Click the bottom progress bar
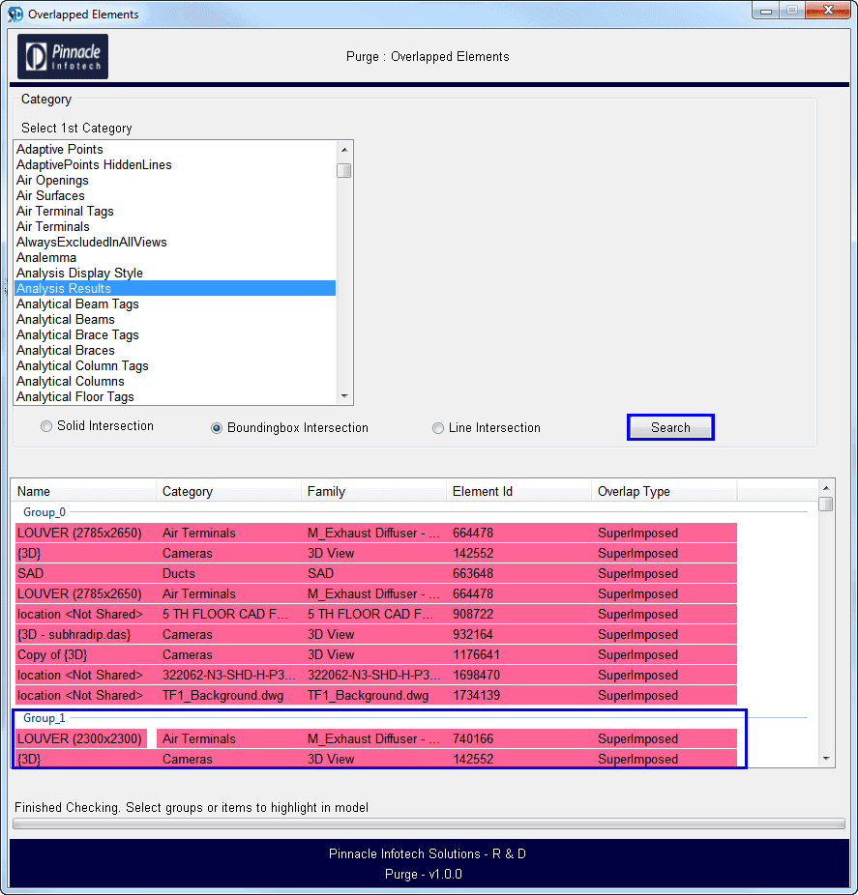Screen dimensions: 858x895 click(x=428, y=823)
